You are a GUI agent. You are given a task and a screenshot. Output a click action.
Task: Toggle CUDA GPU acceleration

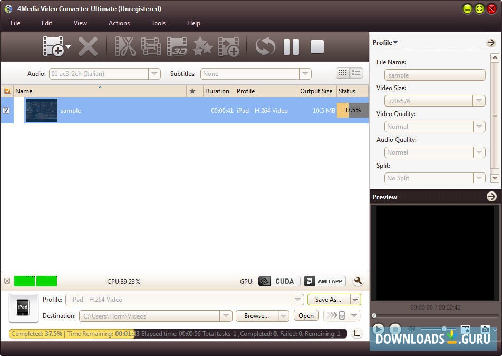[279, 281]
